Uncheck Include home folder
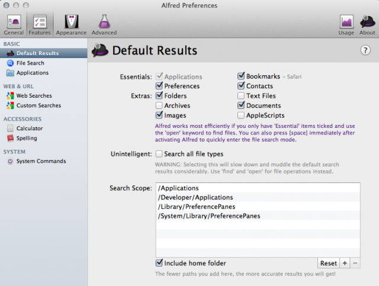The width and height of the screenshot is (379, 286). point(159,263)
